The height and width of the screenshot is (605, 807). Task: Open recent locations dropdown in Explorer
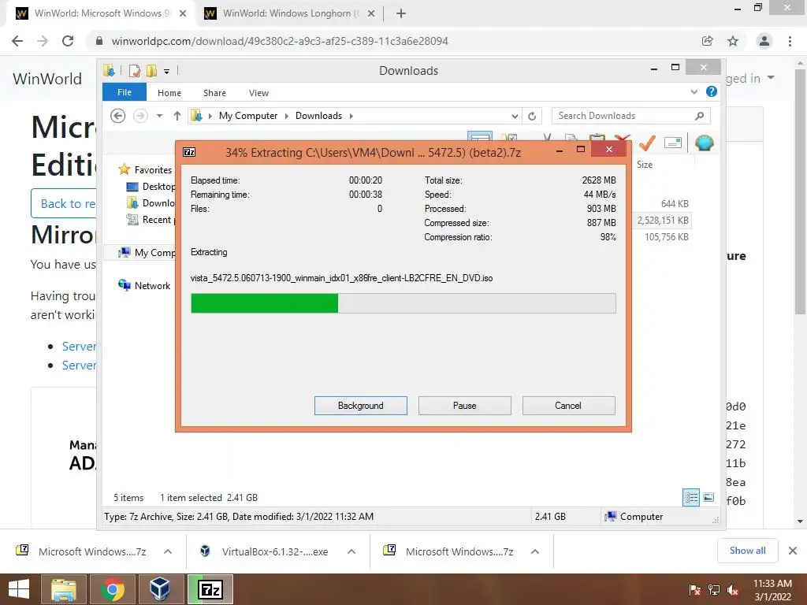click(159, 116)
